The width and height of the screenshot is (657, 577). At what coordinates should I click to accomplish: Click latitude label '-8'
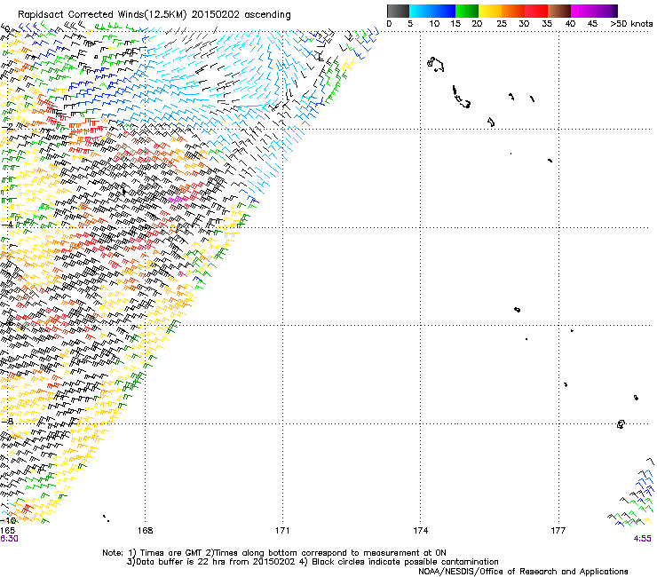pos(7,421)
